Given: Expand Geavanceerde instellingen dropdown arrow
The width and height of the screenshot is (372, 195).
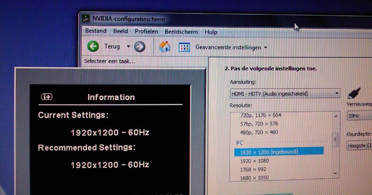Looking at the screenshot, I should pos(266,48).
